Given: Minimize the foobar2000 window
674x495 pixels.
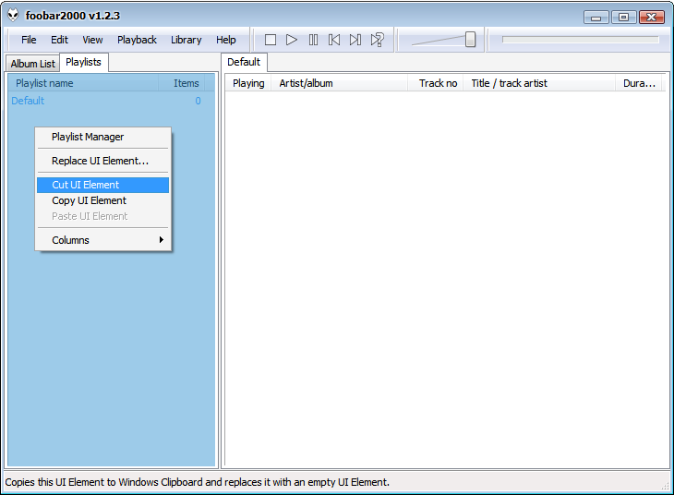Looking at the screenshot, I should pos(596,18).
